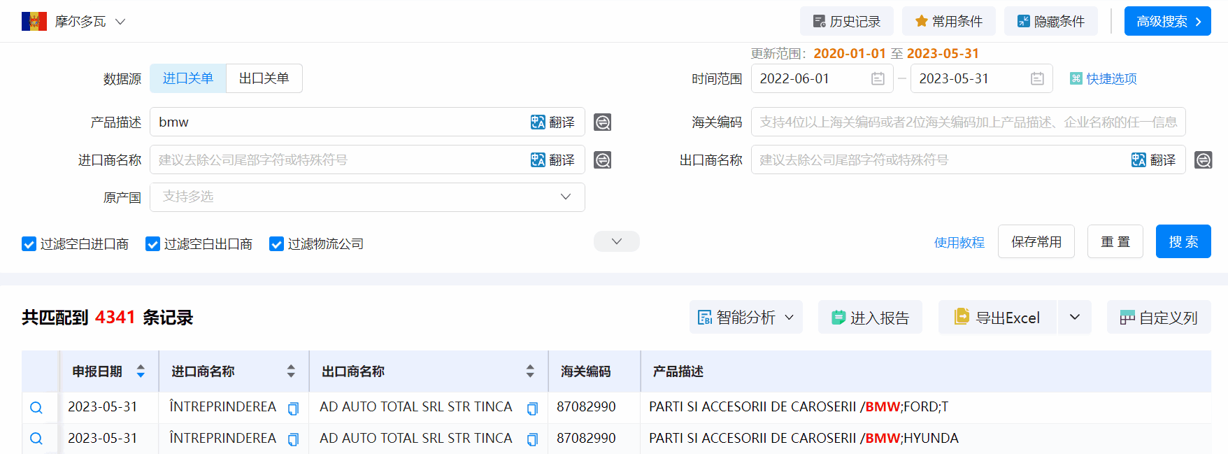Sort results by 申报日期 column
Screen dimensions: 1228x454
pyautogui.click(x=141, y=371)
